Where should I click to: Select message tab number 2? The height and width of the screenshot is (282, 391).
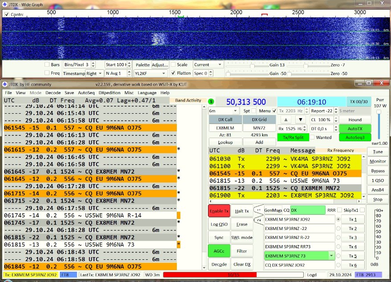[x=258, y=220]
